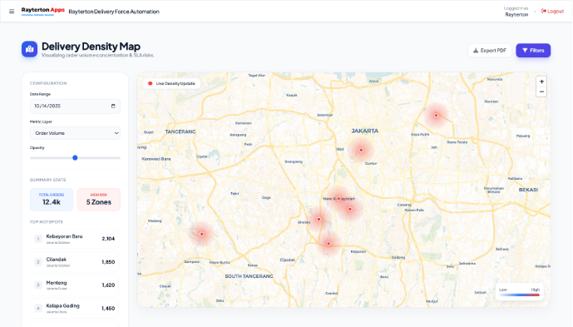This screenshot has width=573, height=327.
Task: Click the Live Density Update indicator
Action: tap(172, 83)
